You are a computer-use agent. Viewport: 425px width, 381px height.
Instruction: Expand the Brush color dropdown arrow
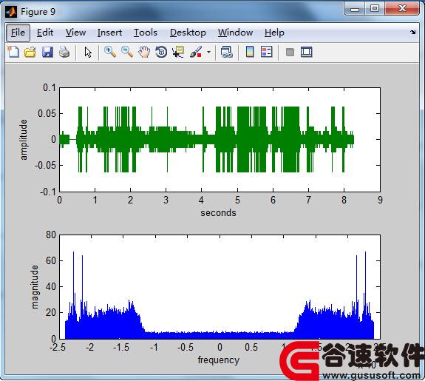pos(208,52)
